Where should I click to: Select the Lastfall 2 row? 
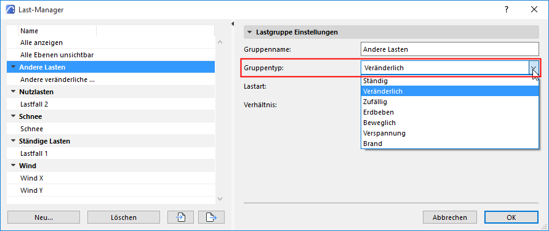click(x=111, y=104)
